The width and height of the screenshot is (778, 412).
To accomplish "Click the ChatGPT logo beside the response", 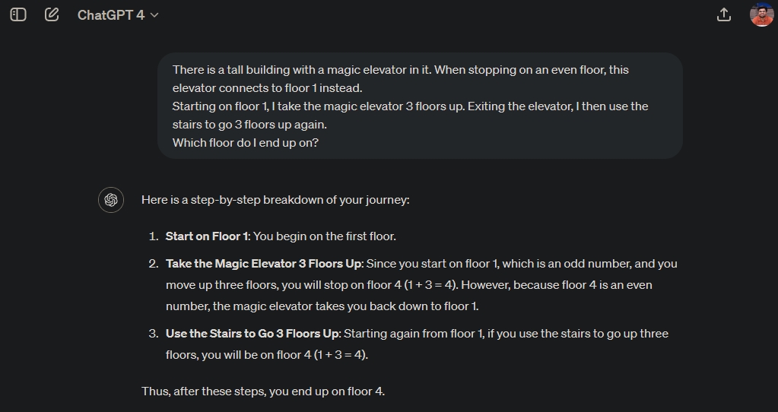I will (x=111, y=200).
